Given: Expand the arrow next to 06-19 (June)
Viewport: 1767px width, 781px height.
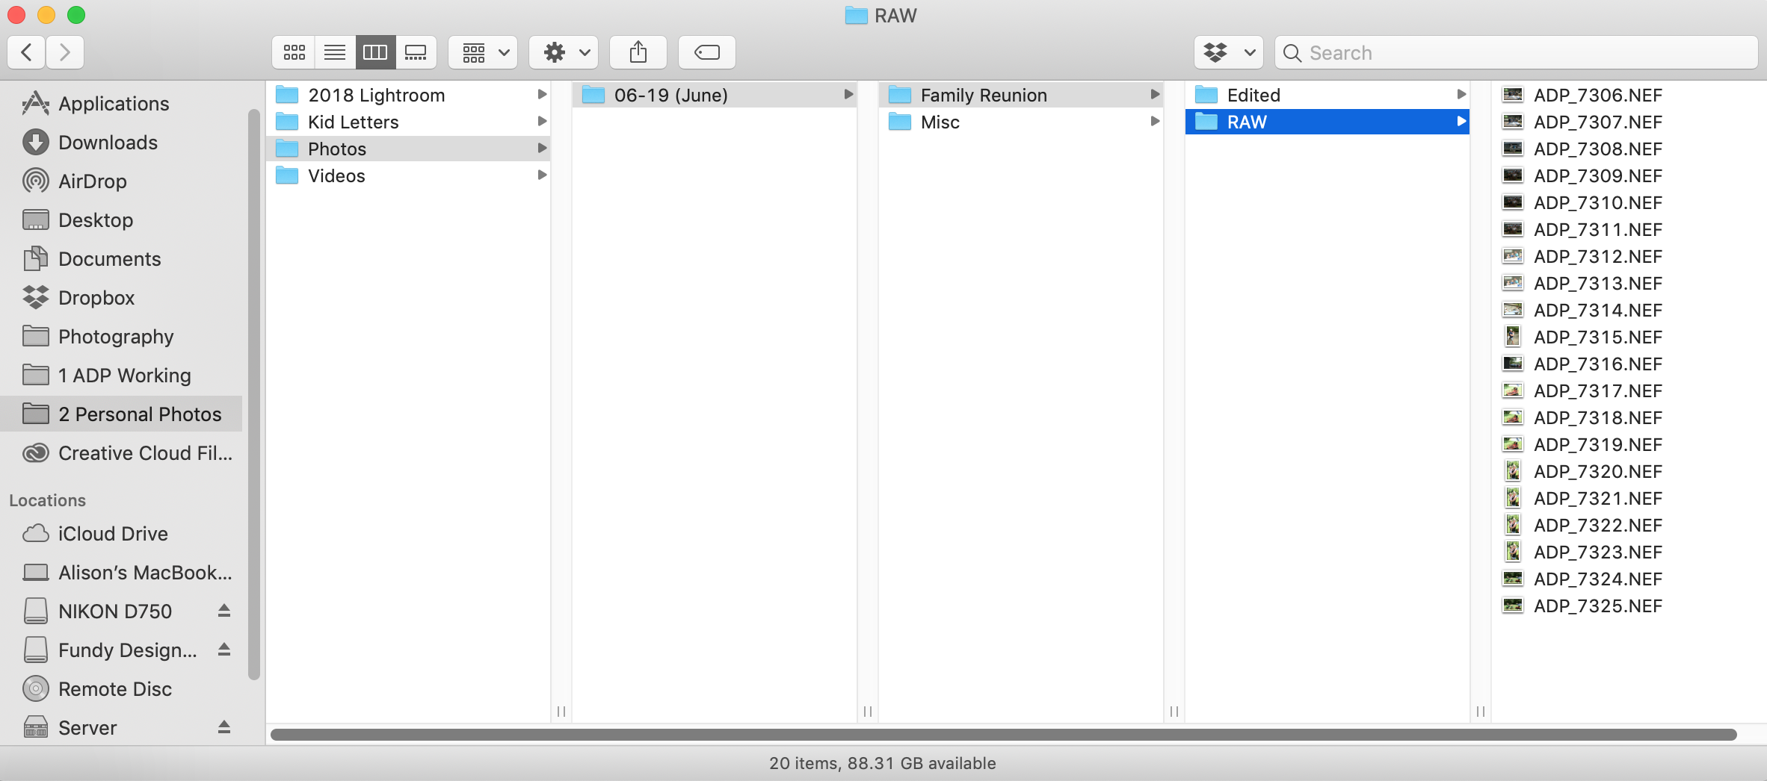Looking at the screenshot, I should [848, 95].
